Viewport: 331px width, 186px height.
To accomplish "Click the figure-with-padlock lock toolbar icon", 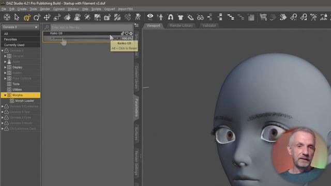I will tap(324, 17).
